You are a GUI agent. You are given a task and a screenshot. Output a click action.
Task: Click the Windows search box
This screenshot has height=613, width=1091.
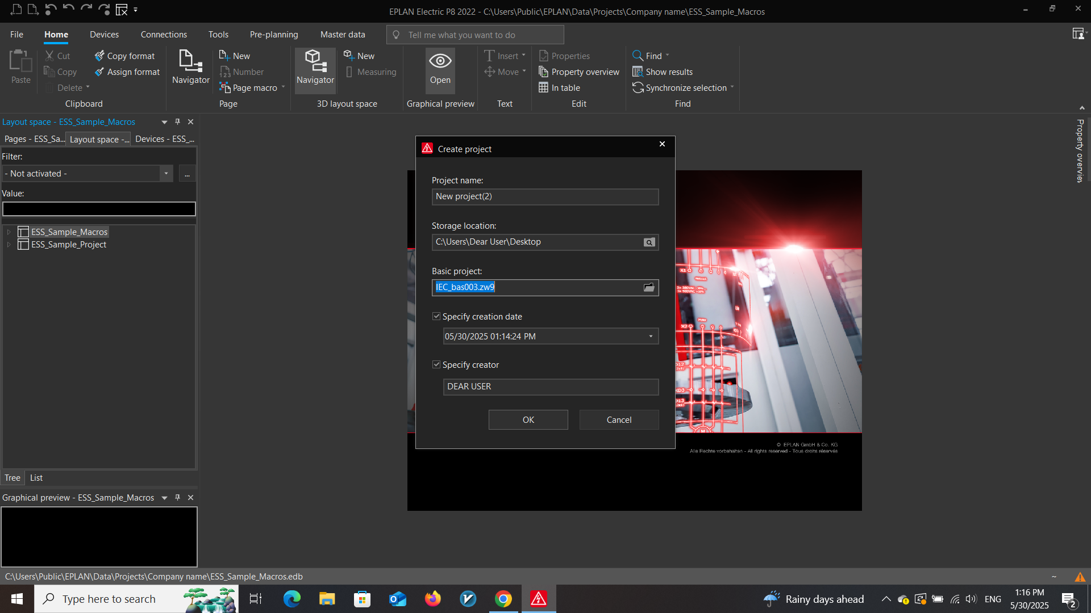(136, 599)
